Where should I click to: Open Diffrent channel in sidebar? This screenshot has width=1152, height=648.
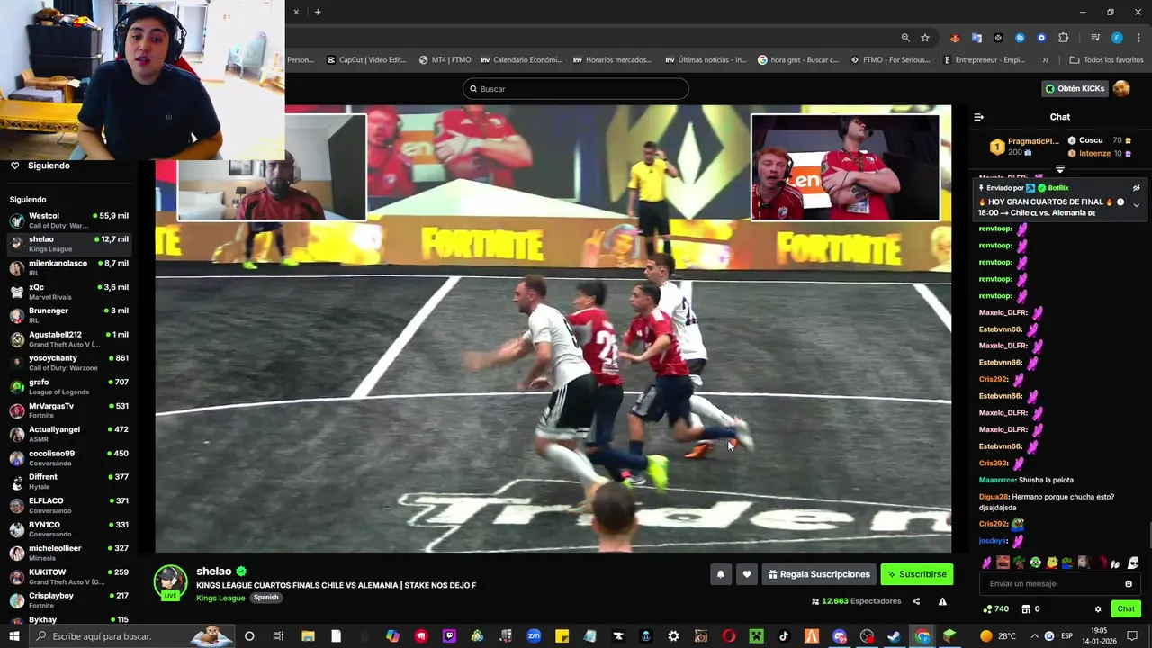(70, 481)
